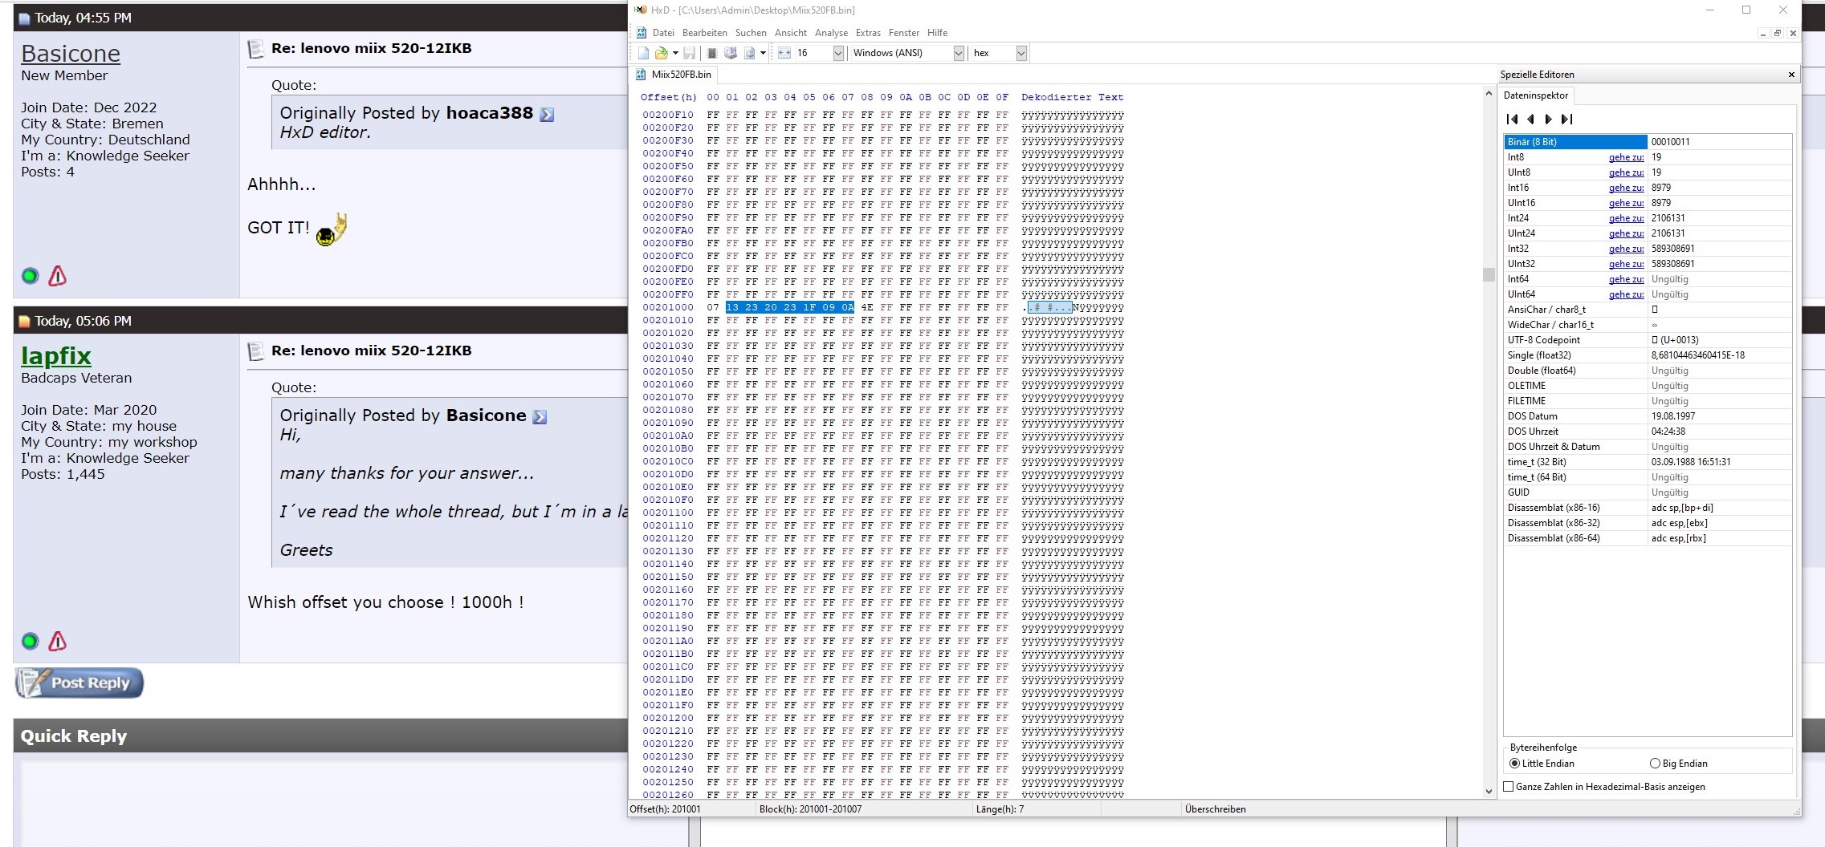The width and height of the screenshot is (1825, 847).
Task: Open the Suchen menu
Action: 751,33
